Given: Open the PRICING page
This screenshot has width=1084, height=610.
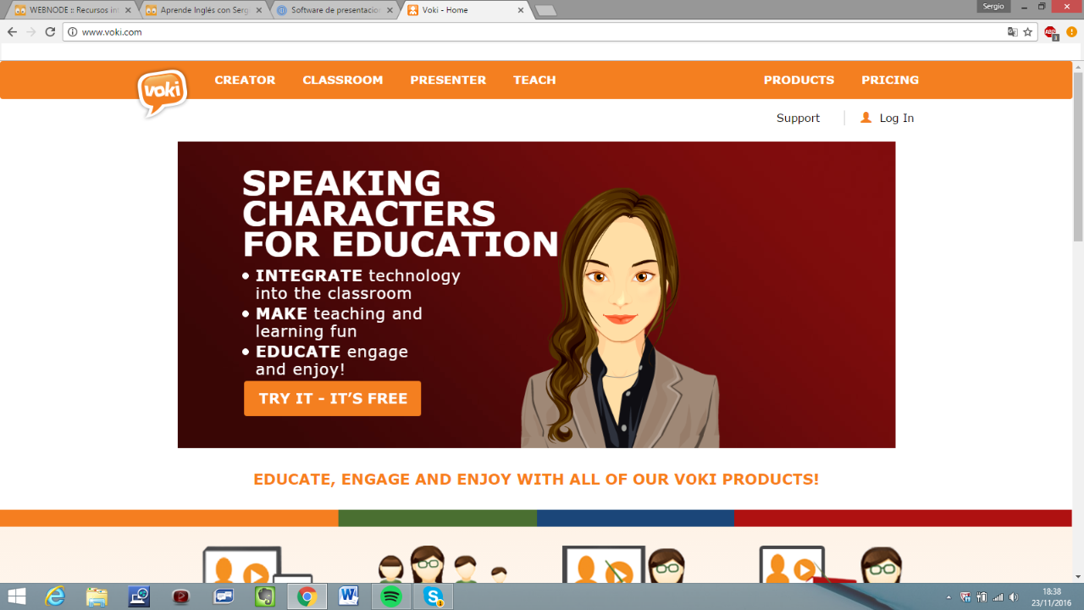Looking at the screenshot, I should point(889,80).
